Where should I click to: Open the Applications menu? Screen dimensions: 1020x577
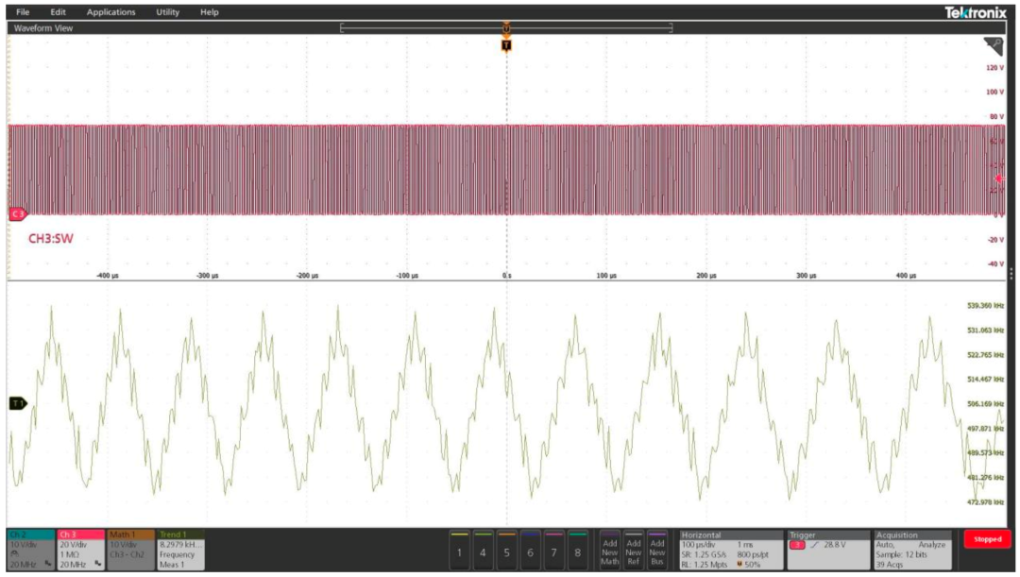pos(110,12)
